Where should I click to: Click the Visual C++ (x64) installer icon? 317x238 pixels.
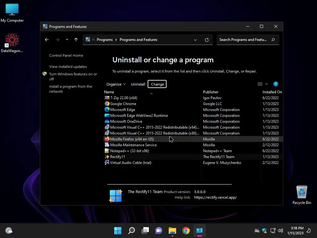107,127
